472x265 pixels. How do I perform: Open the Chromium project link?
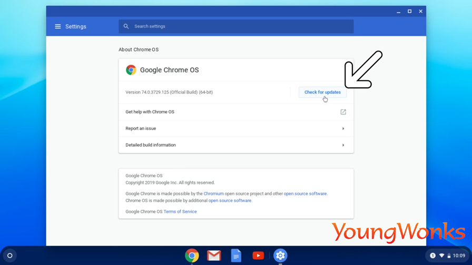pyautogui.click(x=213, y=194)
